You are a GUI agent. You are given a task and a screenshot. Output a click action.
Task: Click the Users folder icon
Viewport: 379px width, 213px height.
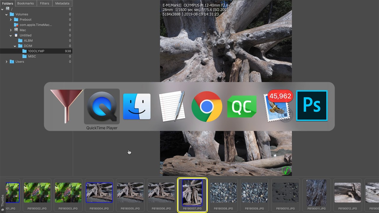pos(12,62)
